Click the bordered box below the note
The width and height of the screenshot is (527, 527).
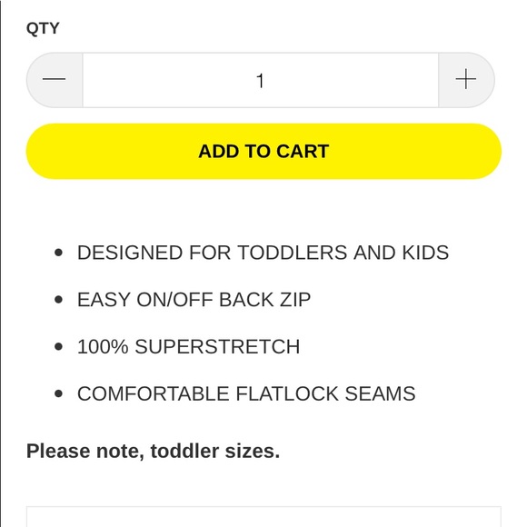click(263, 517)
